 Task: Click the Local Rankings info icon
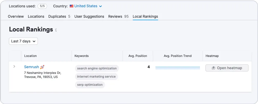click(56, 30)
